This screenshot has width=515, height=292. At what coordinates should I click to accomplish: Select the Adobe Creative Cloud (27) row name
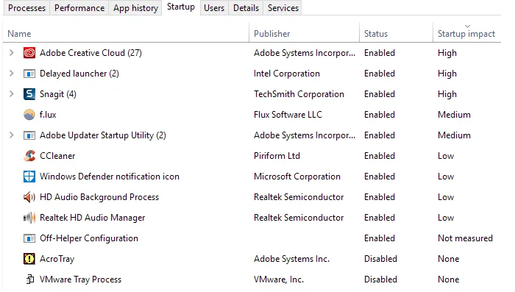90,53
